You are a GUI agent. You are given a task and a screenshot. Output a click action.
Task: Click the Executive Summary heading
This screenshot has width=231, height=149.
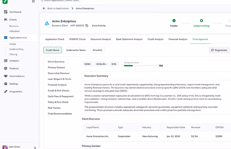(x=96, y=76)
